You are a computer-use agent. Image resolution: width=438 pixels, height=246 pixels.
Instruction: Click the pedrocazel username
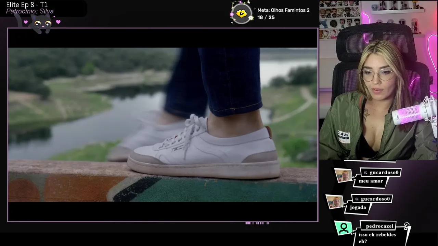(379, 226)
